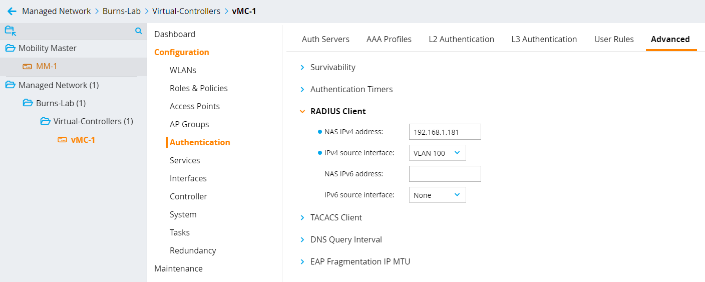The height and width of the screenshot is (282, 705).
Task: Expand the Authentication Timers section
Action: coord(302,89)
